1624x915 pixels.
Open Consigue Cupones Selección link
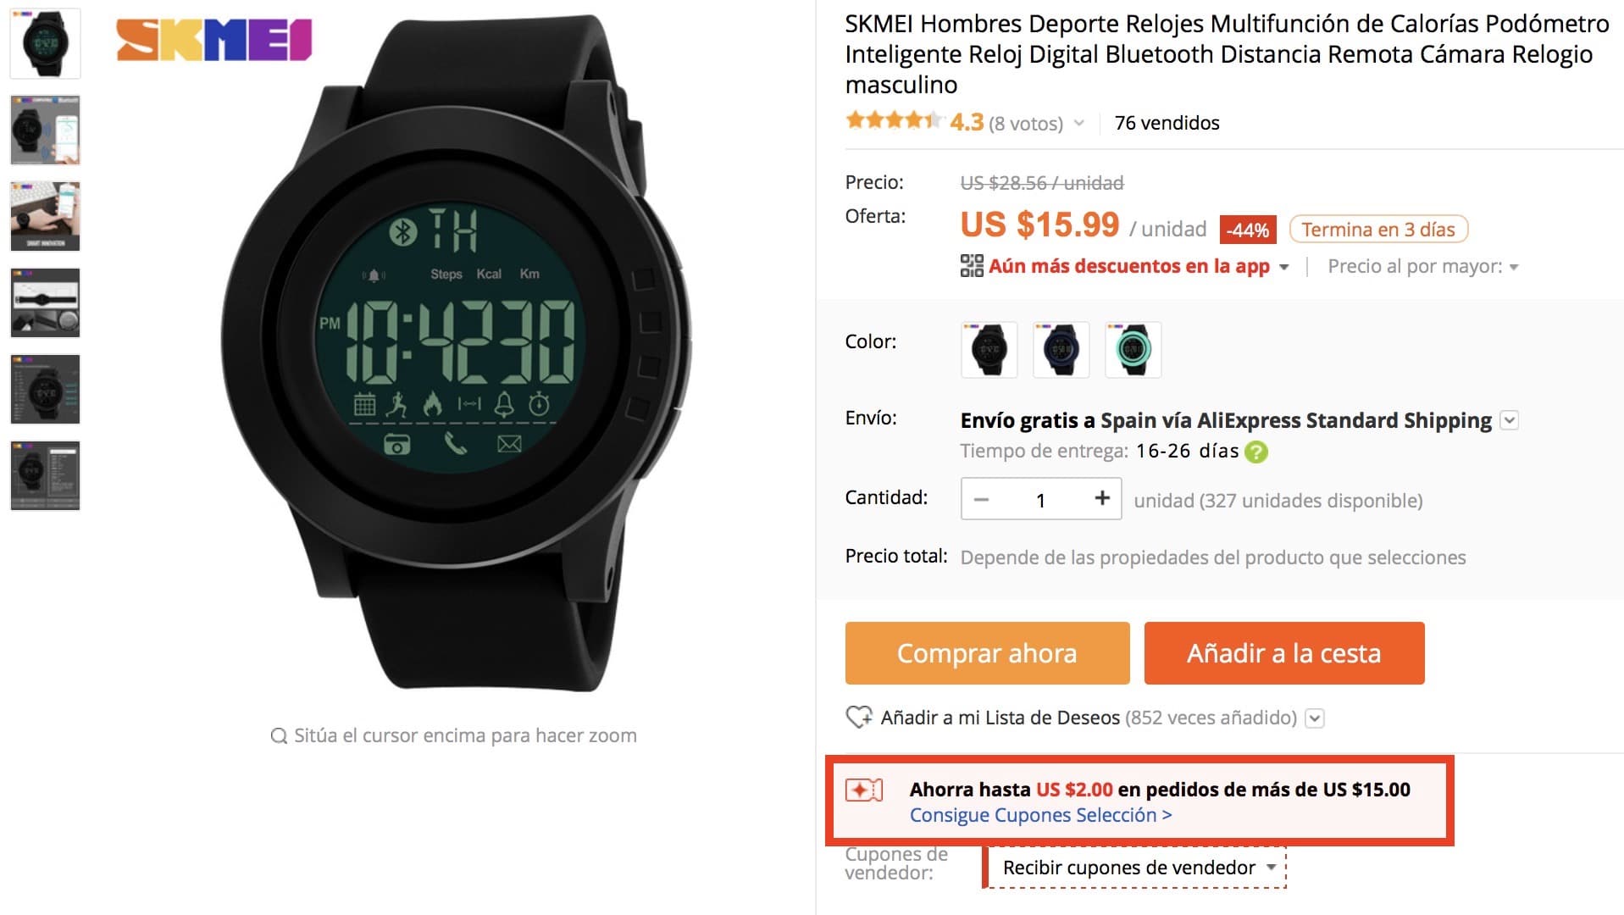coord(1040,815)
